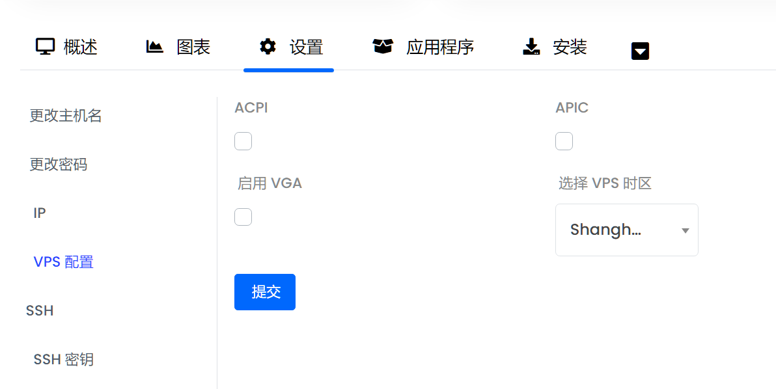Viewport: 776px width, 389px height.
Task: Go to the IP settings entry
Action: tap(40, 213)
